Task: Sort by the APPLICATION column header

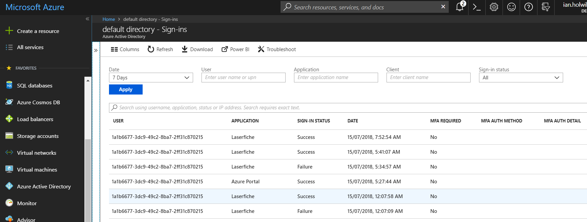Action: tap(245, 121)
